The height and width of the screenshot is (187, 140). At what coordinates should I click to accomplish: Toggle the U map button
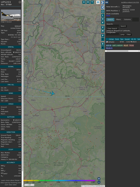84,2
